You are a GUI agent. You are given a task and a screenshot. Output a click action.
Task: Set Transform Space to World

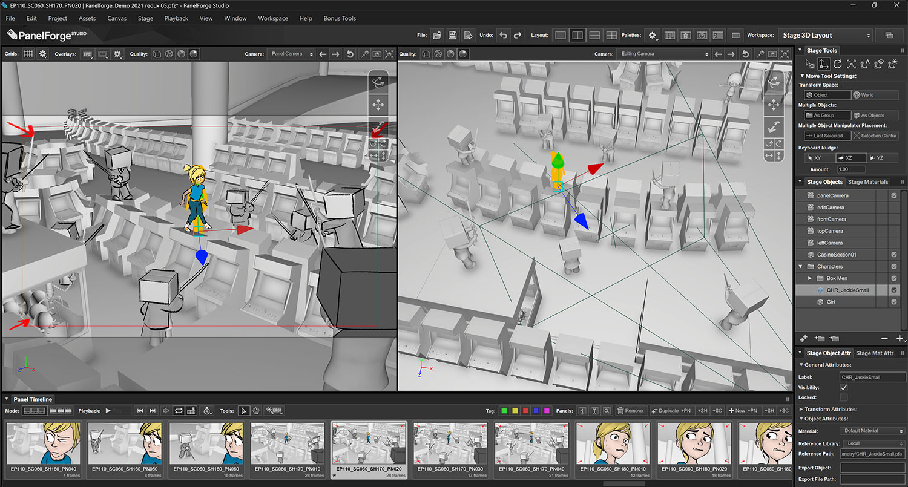click(875, 95)
